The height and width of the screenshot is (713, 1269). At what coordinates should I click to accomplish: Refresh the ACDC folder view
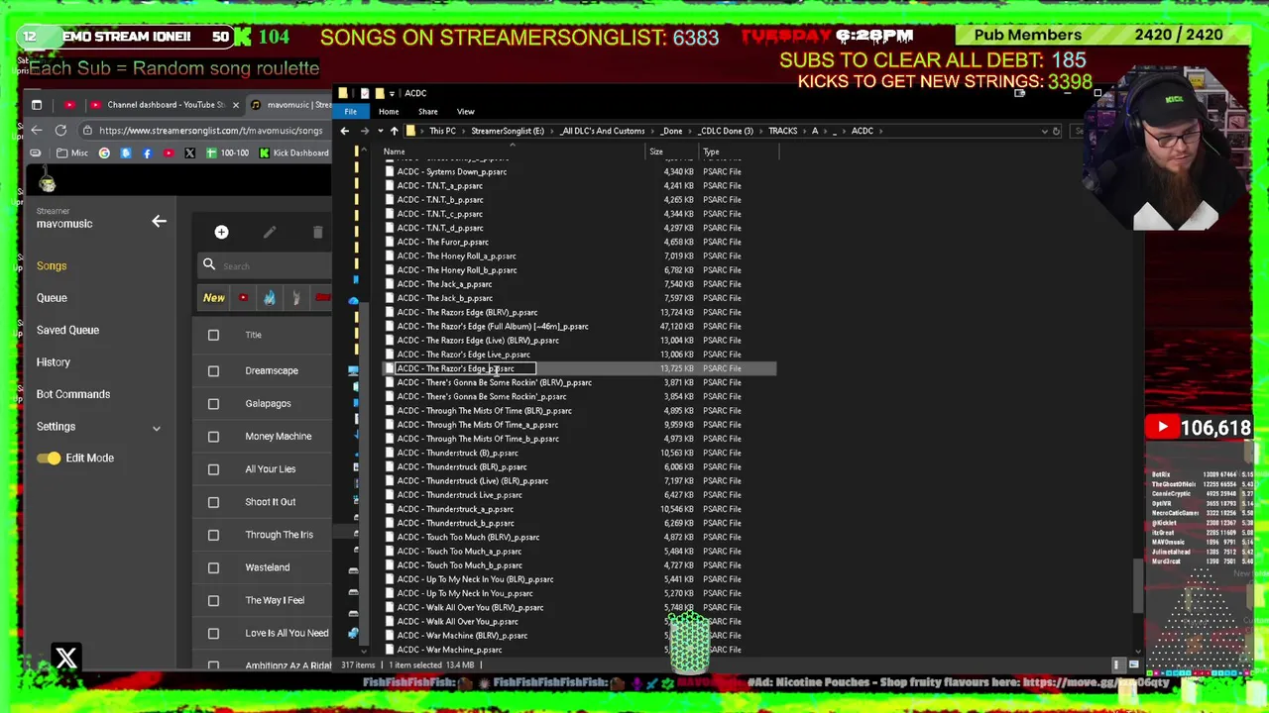1056,131
